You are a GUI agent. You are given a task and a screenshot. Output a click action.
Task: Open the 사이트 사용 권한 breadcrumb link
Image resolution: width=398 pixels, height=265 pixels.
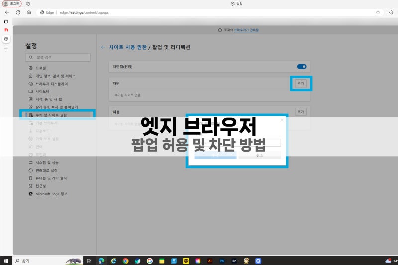(128, 47)
